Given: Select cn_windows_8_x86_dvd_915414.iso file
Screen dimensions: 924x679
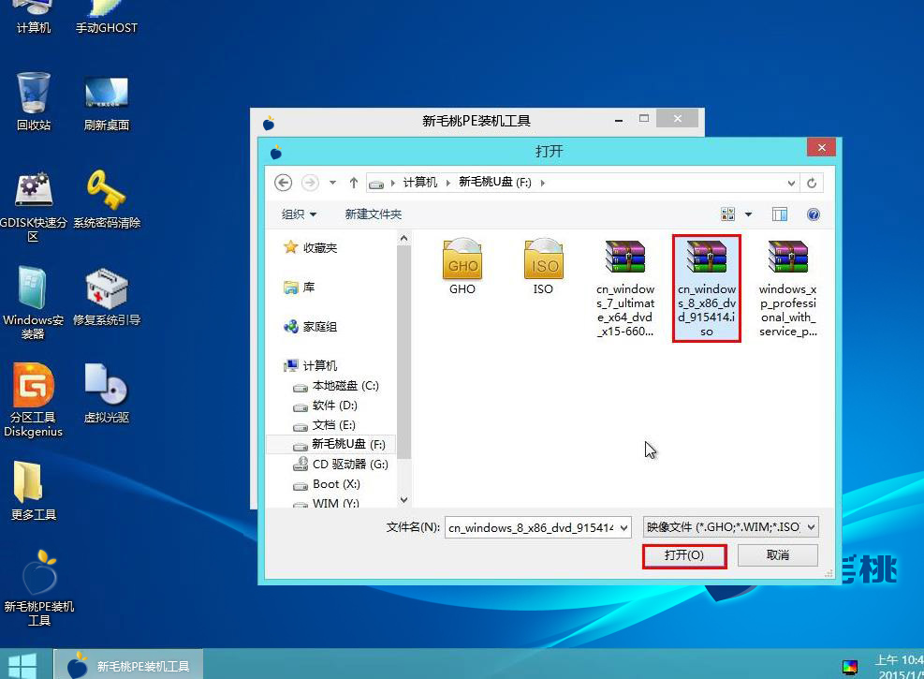Looking at the screenshot, I should pos(707,288).
